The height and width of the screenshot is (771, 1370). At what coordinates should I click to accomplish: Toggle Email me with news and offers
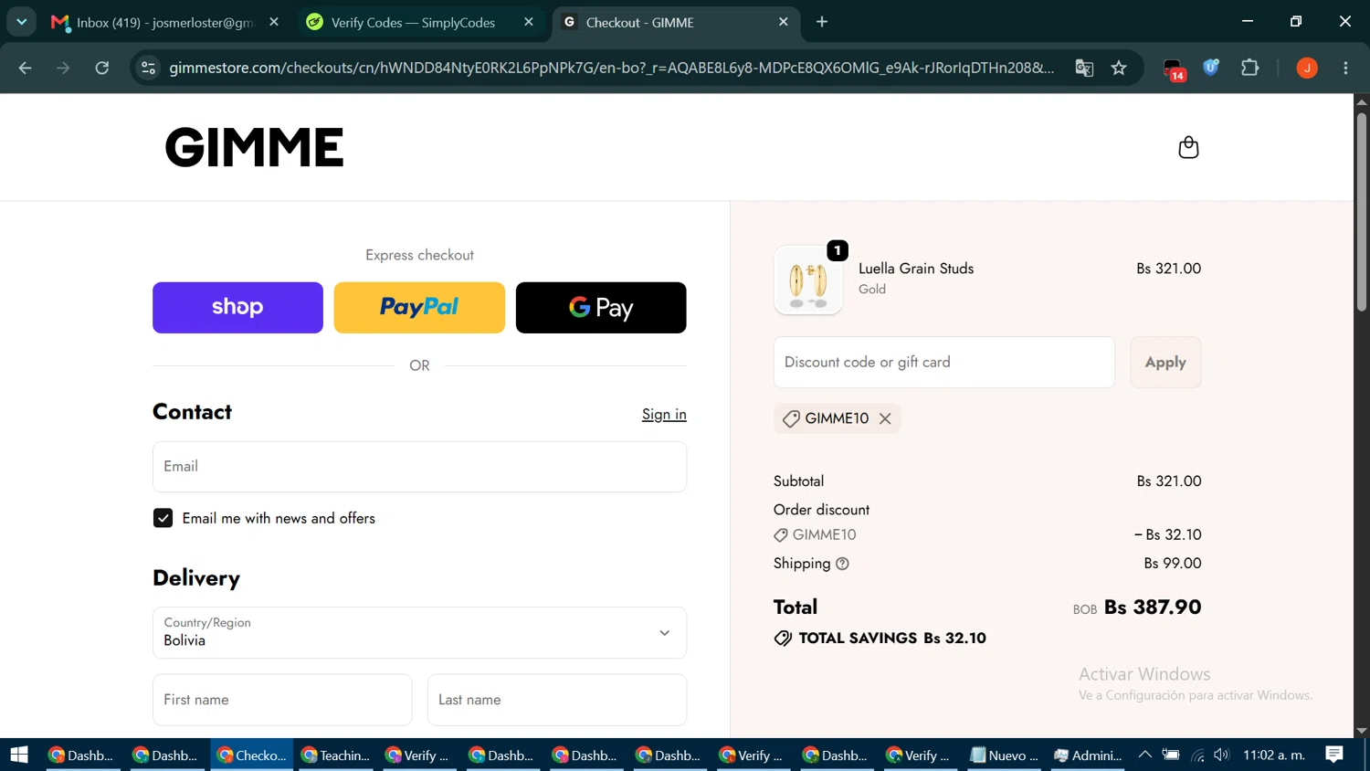click(163, 518)
